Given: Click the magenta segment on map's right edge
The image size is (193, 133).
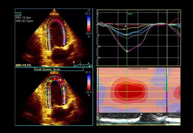Looking at the screenshot, I should pyautogui.click(x=167, y=94).
